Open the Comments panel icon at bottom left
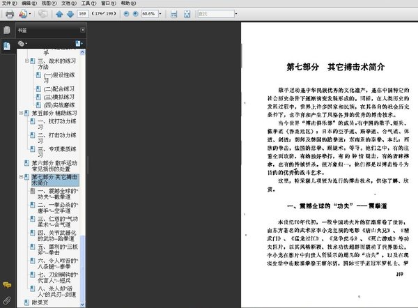The height and width of the screenshot is (308, 418). [7, 285]
